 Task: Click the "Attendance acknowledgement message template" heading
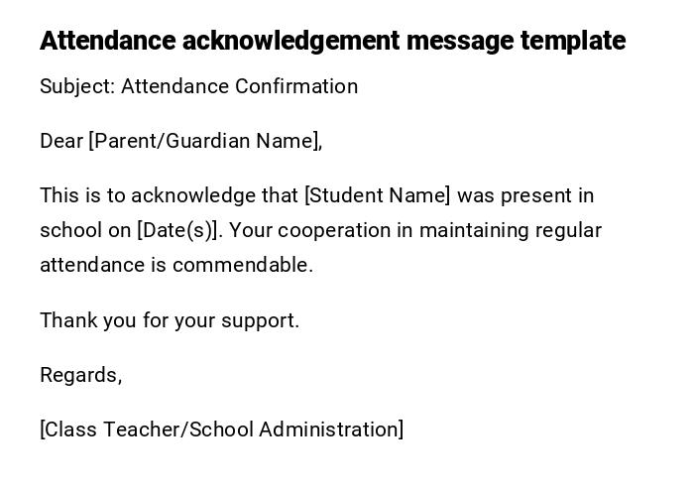(x=332, y=41)
